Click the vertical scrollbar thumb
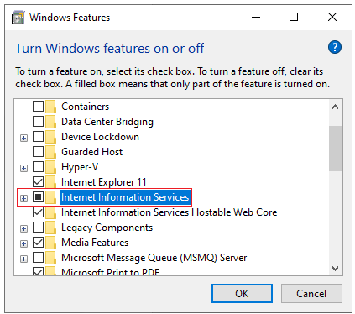Image resolution: width=355 pixels, height=314 pixels. [335, 149]
